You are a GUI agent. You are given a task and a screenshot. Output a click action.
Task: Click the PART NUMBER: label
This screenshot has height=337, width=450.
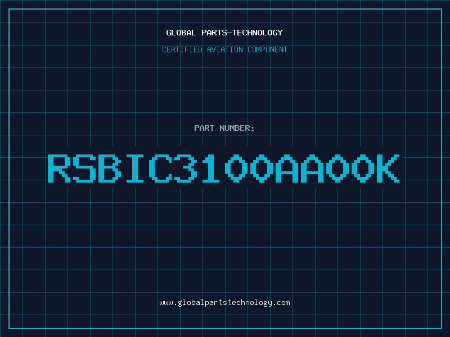click(x=224, y=128)
